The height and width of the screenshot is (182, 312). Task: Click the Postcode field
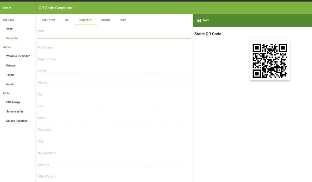114,130
